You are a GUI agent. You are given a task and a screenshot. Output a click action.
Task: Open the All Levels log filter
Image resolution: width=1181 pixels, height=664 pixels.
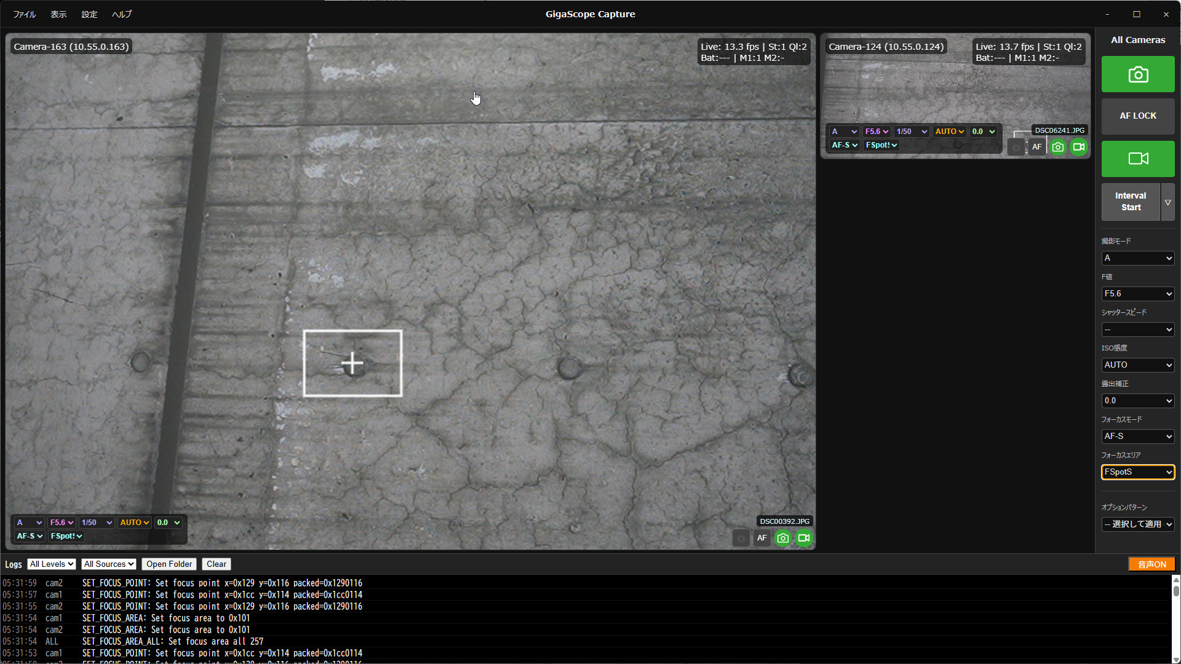click(x=52, y=564)
